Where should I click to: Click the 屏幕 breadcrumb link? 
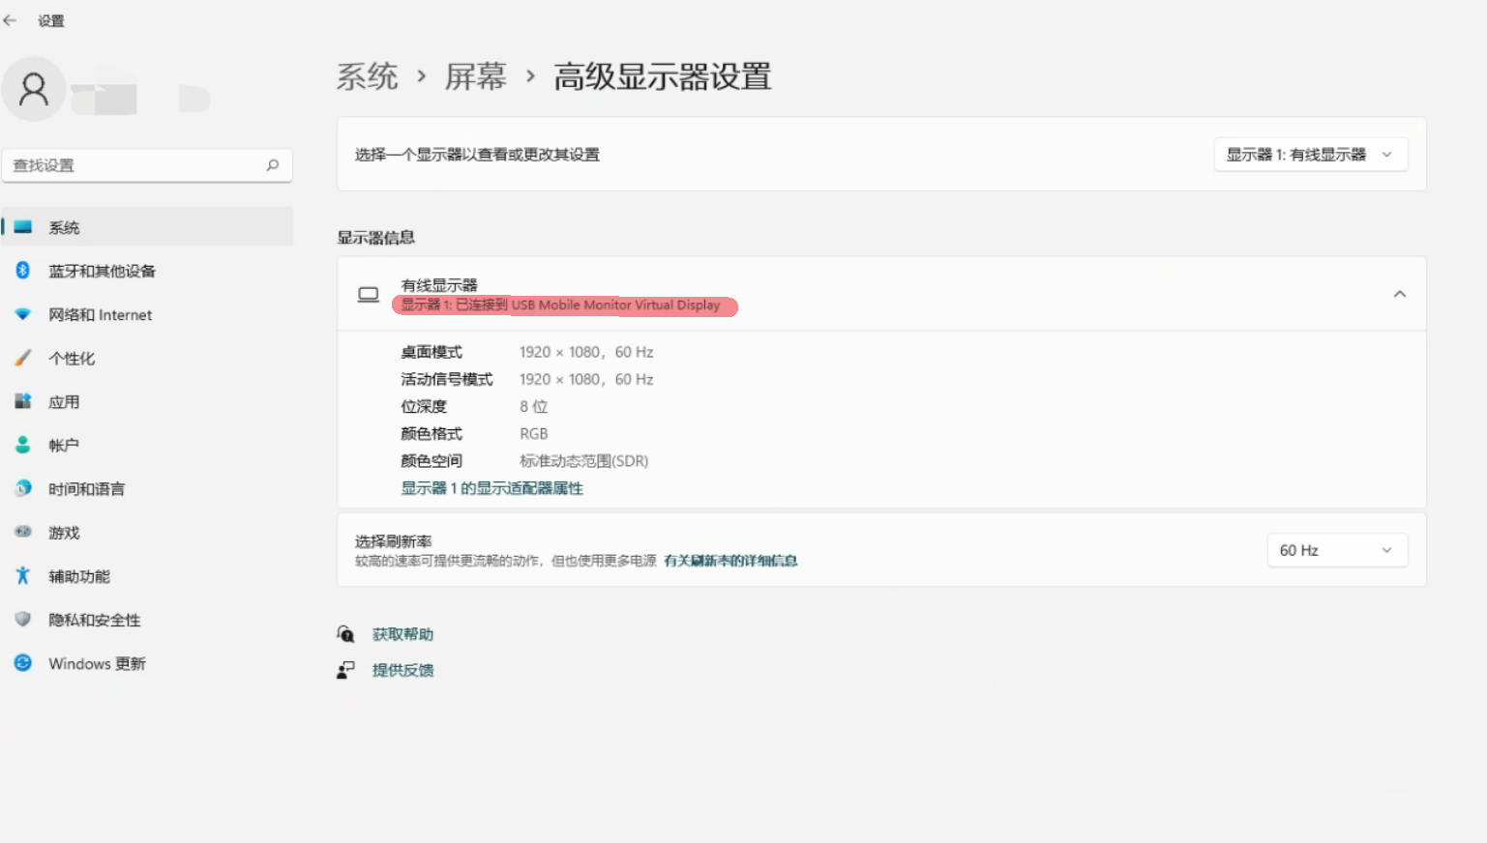click(x=476, y=76)
